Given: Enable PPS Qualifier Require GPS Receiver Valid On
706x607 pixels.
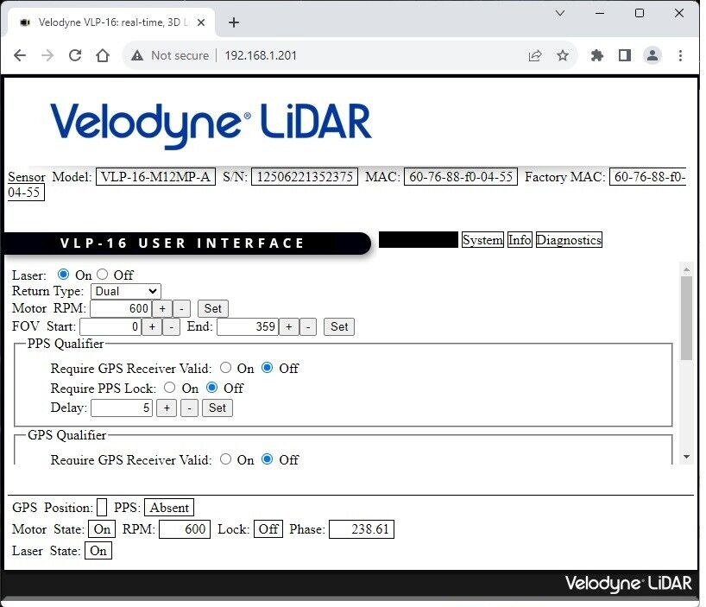Looking at the screenshot, I should [225, 368].
